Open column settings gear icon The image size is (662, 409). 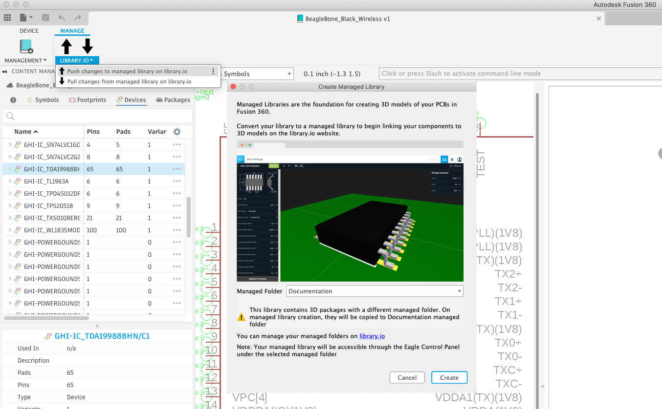point(177,132)
